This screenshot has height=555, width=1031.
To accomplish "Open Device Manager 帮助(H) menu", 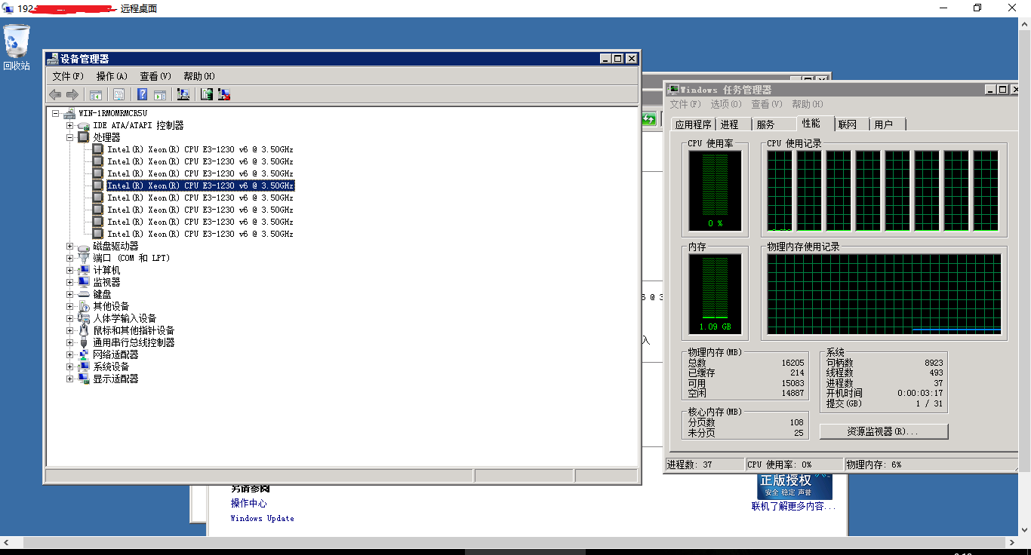I will 199,76.
